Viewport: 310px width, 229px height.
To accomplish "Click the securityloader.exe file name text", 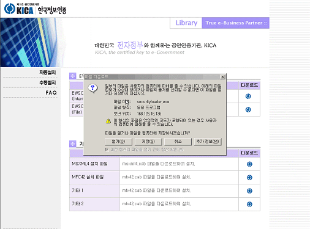I will point(153,101).
